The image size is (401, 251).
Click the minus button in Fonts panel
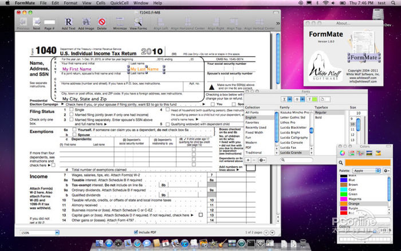(x=254, y=160)
